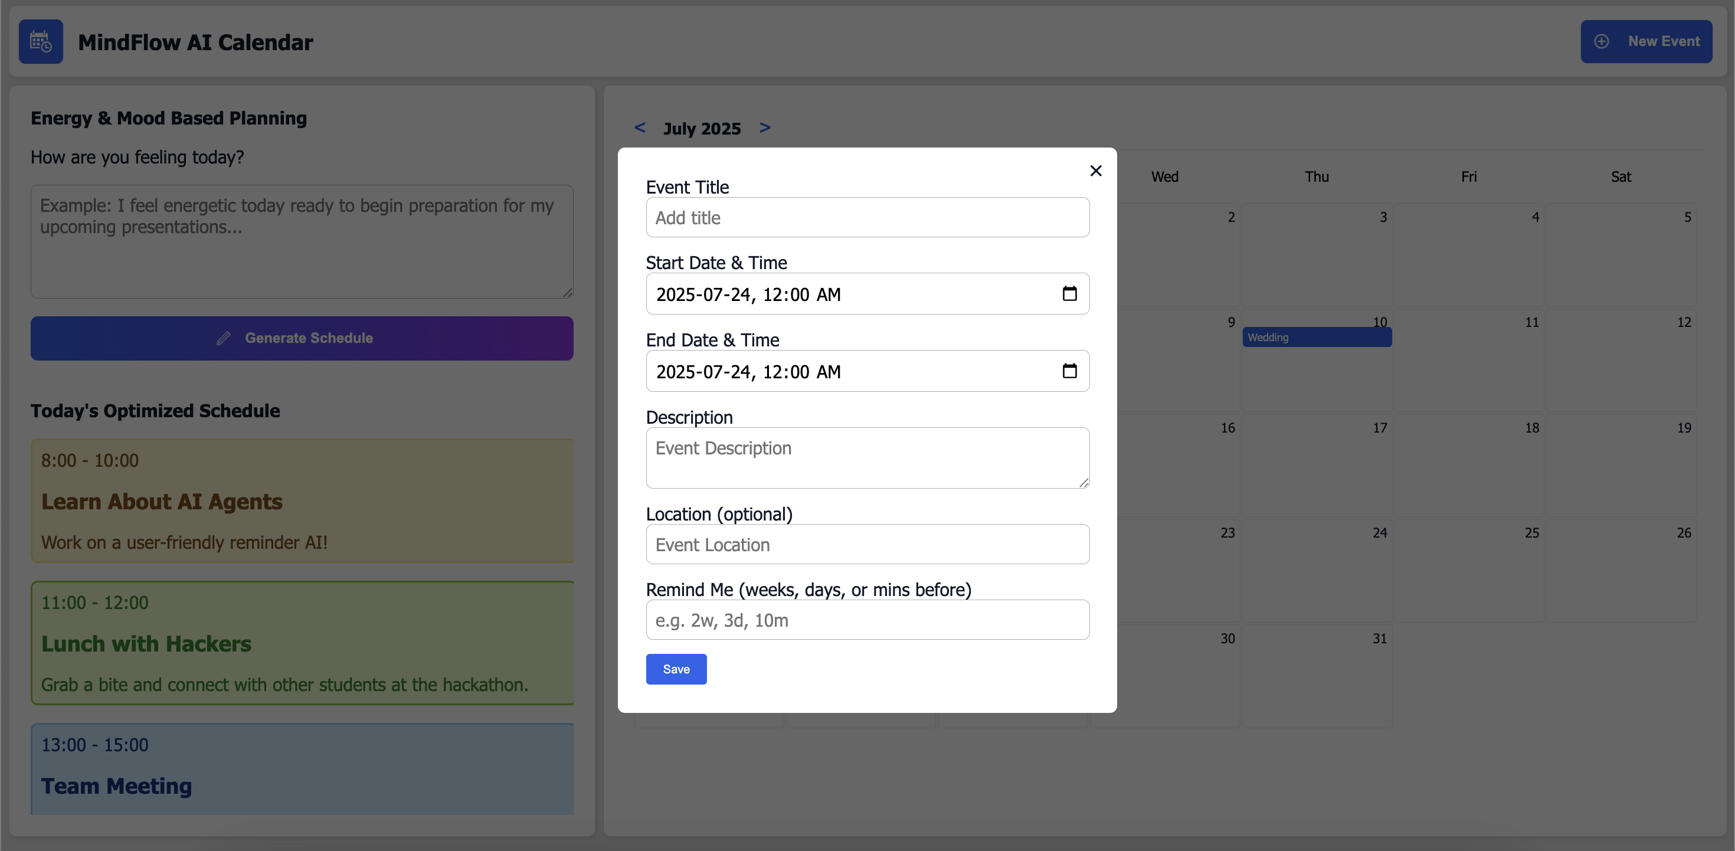Click the MindFlow calendar logo icon
Screen dimensions: 1735x851
[x=40, y=42]
